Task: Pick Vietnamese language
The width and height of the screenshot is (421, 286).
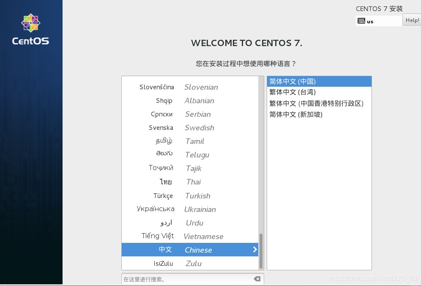Action: tap(190, 236)
